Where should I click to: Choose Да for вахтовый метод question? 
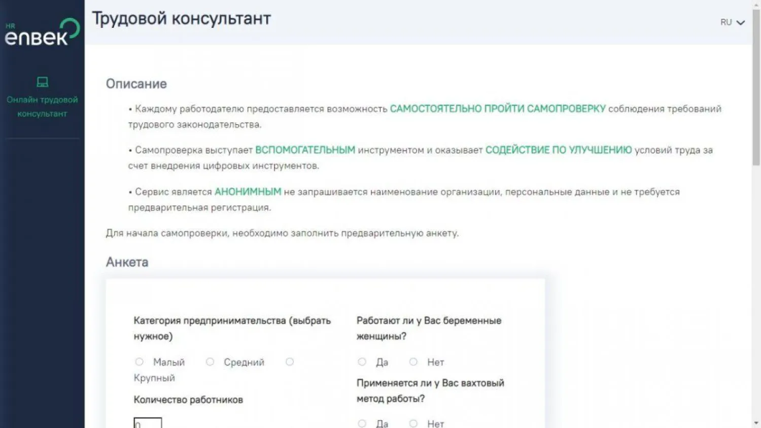click(x=362, y=423)
